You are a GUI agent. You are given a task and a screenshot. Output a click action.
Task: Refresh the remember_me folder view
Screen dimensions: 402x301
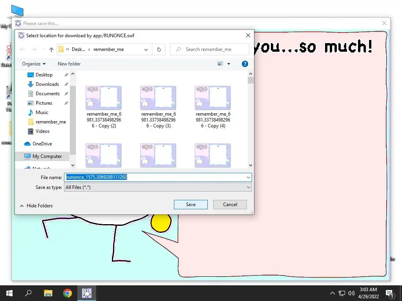(159, 49)
